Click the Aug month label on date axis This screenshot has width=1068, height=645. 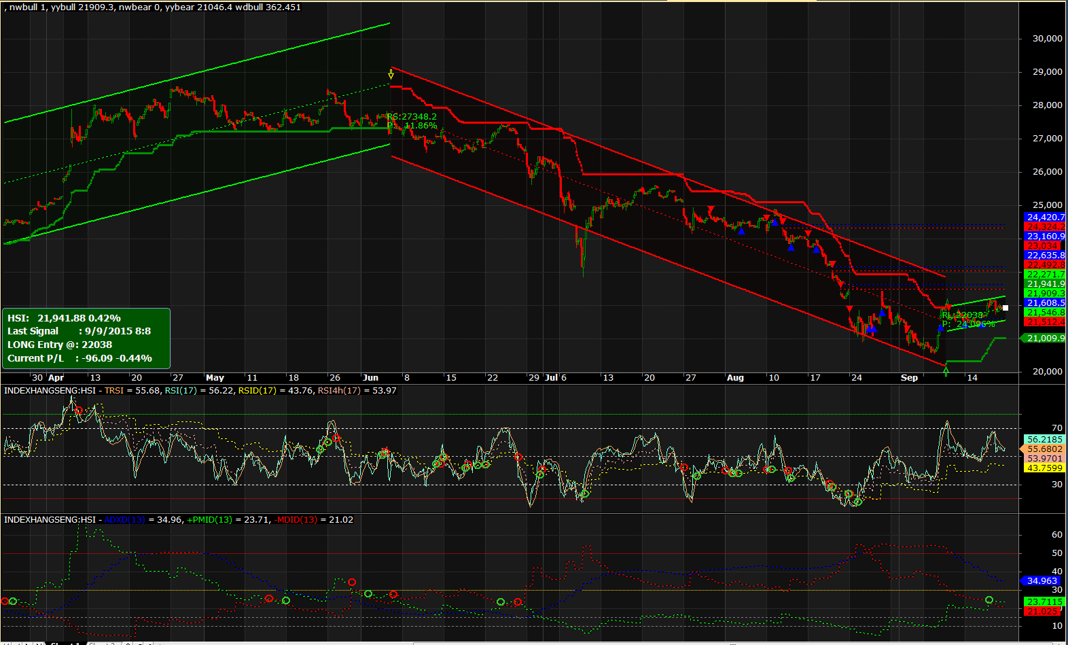[735, 377]
